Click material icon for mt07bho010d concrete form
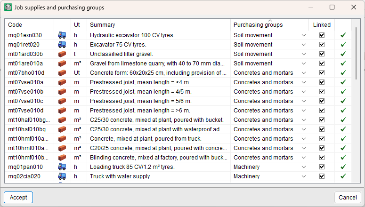This screenshot has width=365, height=207. tap(62, 72)
